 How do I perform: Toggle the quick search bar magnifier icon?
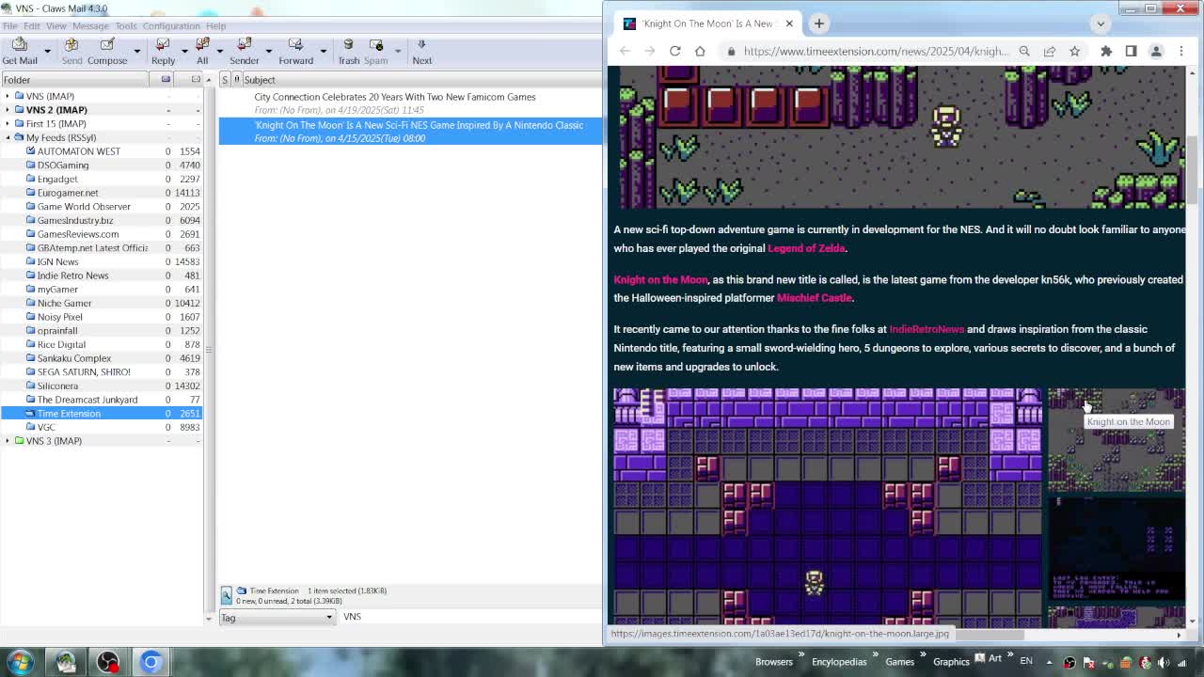[x=227, y=595]
